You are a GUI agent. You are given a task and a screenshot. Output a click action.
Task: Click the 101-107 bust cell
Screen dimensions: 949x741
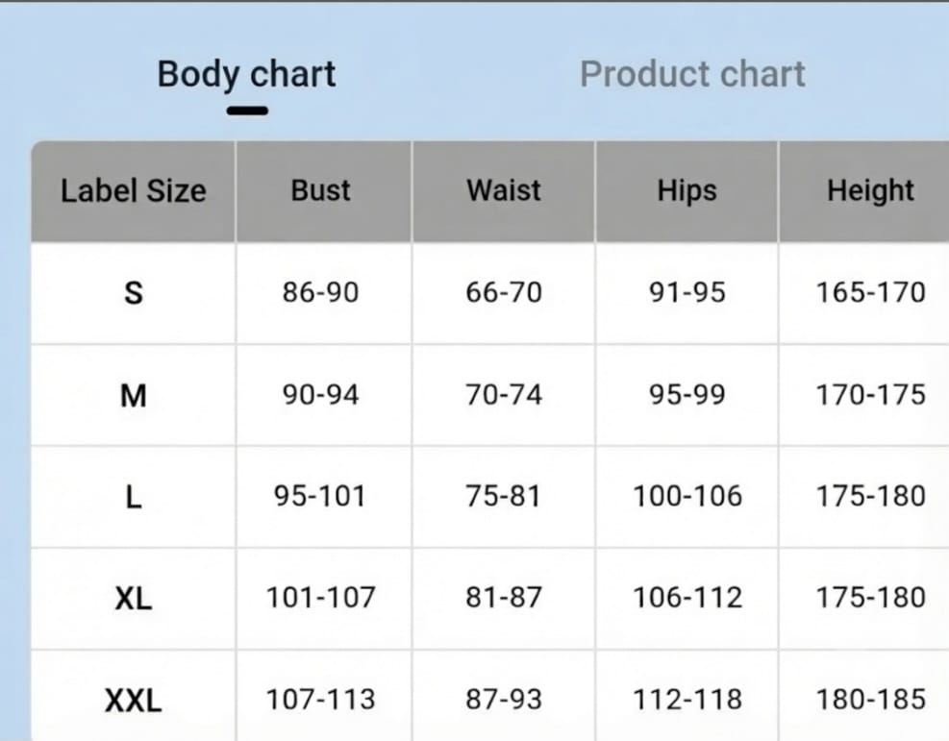(x=321, y=598)
